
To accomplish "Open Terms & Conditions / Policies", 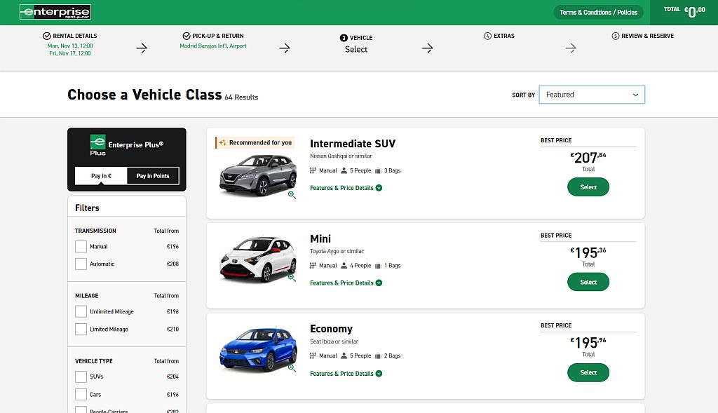I will [598, 12].
